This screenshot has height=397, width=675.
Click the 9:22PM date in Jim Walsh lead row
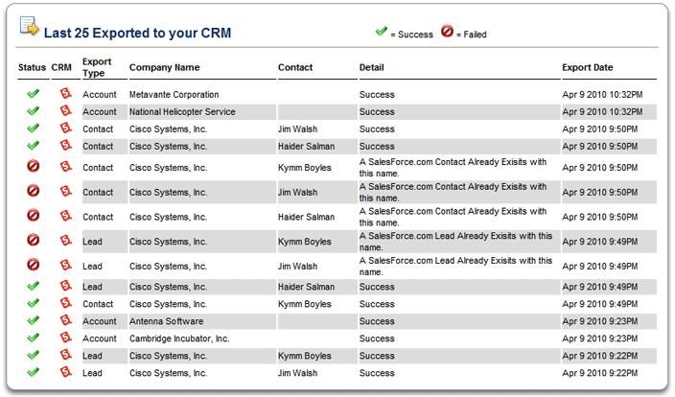click(599, 373)
